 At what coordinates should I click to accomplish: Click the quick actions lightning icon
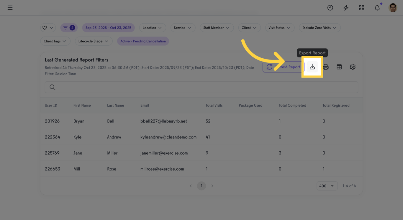(x=346, y=8)
